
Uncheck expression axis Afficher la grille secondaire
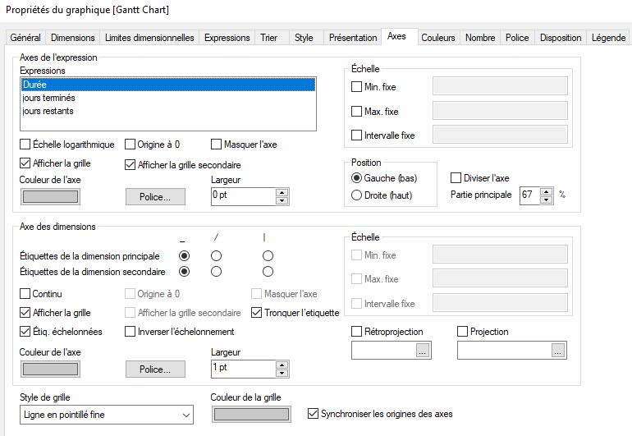(130, 165)
